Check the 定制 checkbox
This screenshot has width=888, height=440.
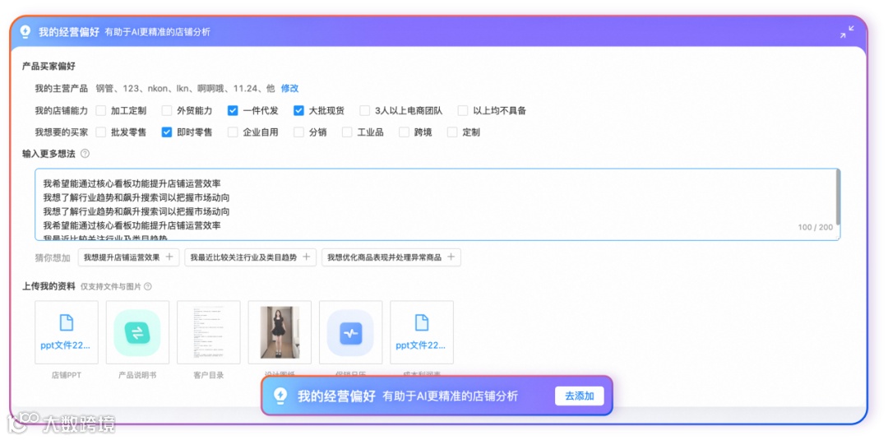pos(452,132)
